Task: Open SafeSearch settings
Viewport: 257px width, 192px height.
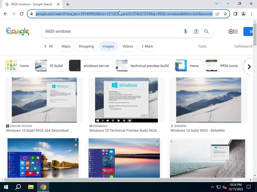Action: (x=243, y=46)
